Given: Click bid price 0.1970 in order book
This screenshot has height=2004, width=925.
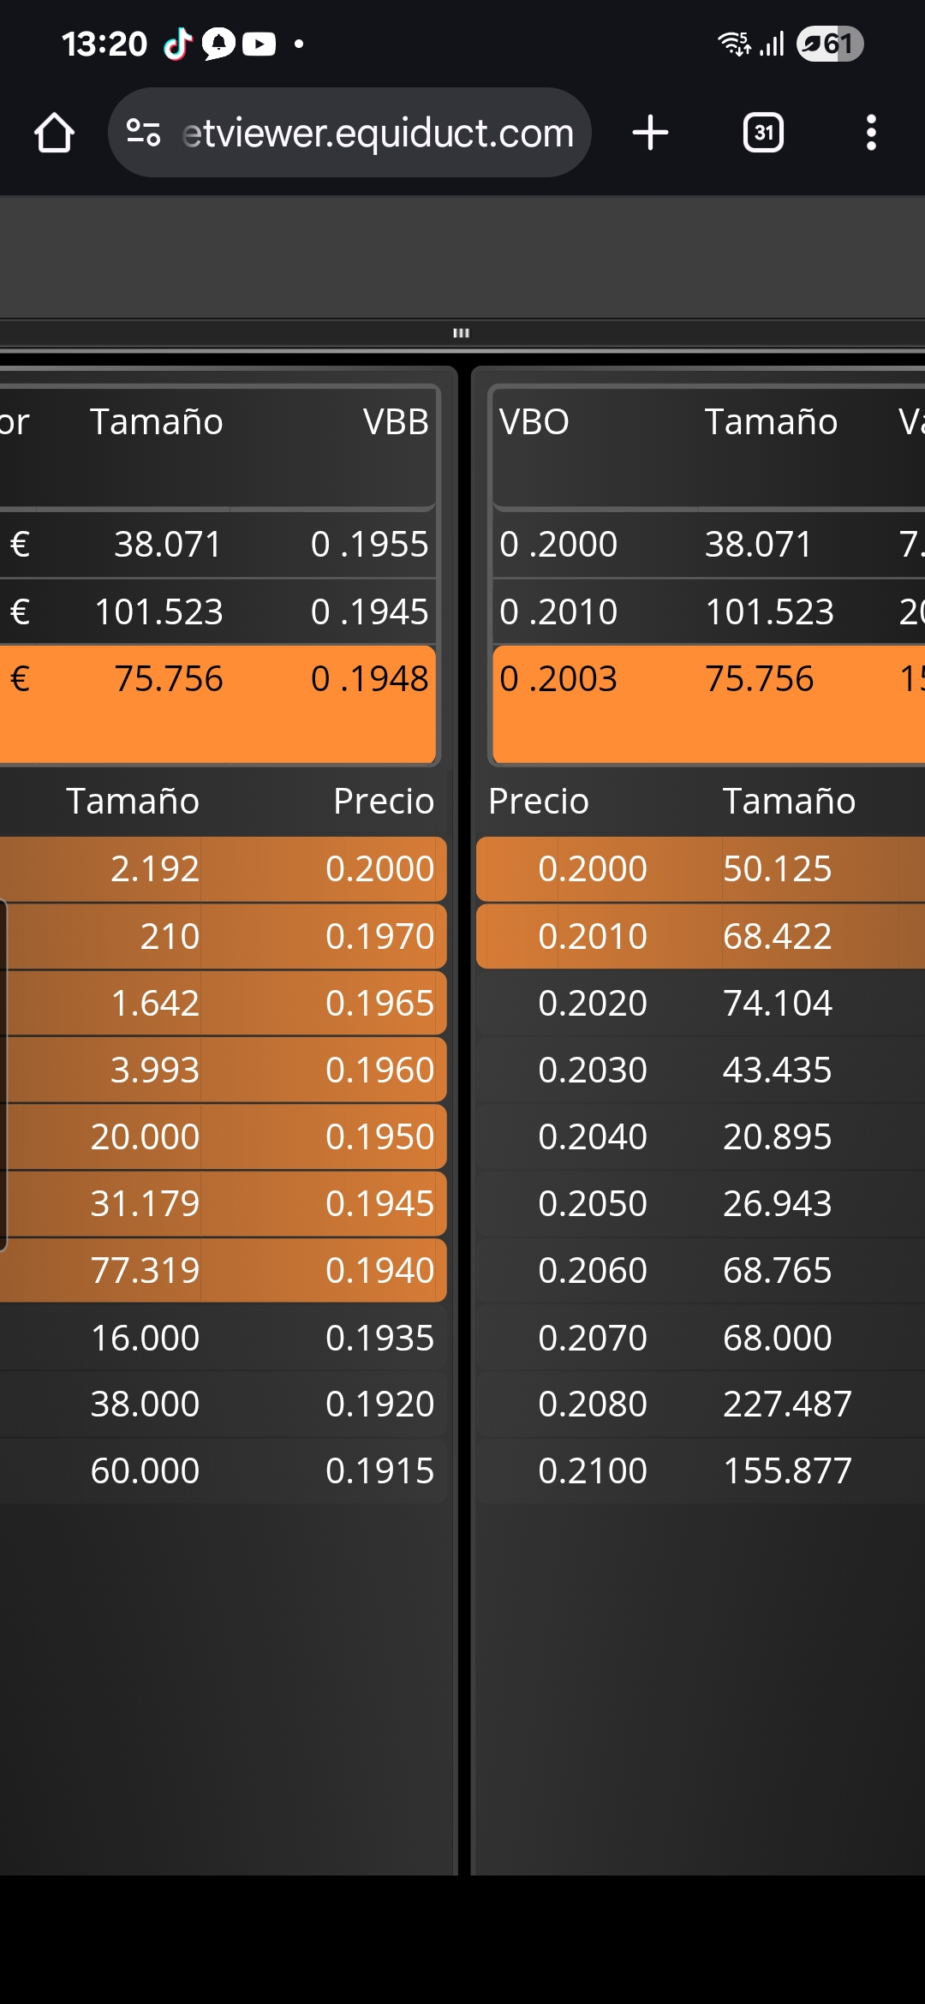Looking at the screenshot, I should [x=379, y=936].
